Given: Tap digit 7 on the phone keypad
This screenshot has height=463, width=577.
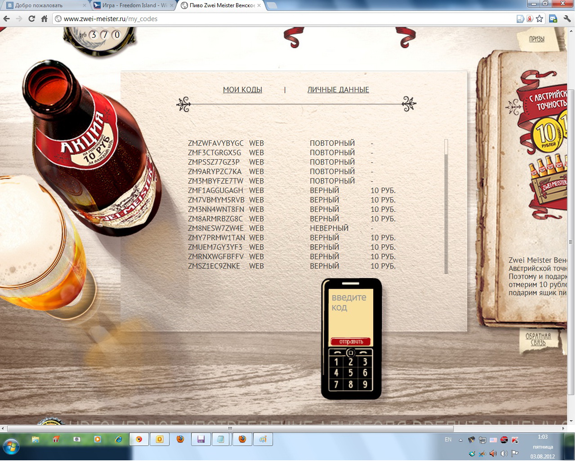Looking at the screenshot, I should click(x=336, y=385).
